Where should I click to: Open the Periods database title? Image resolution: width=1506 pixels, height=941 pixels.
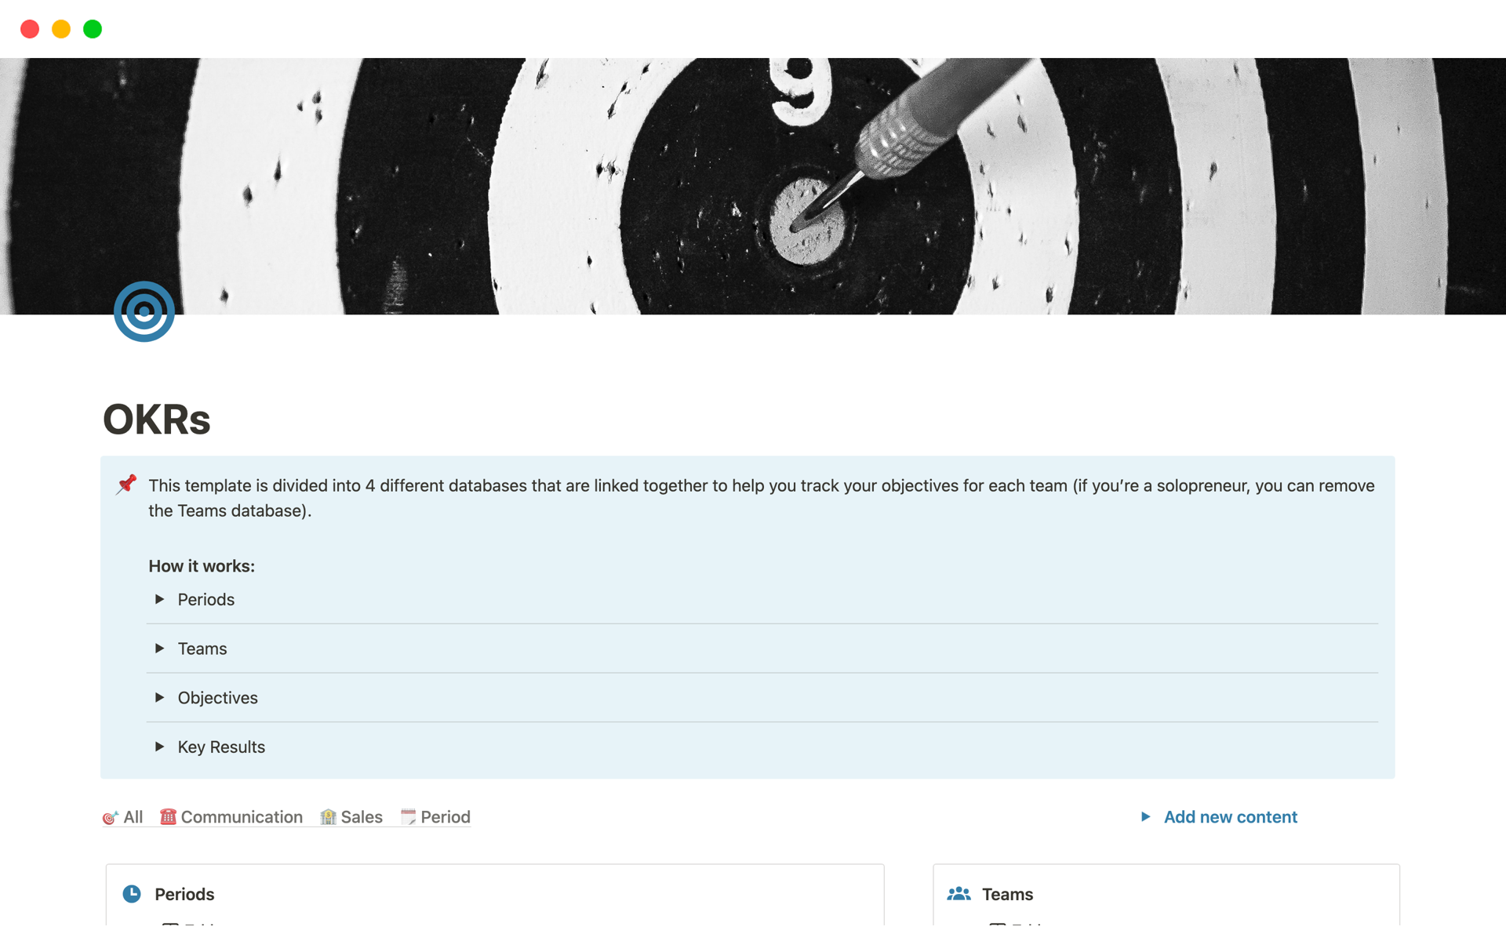(x=184, y=894)
